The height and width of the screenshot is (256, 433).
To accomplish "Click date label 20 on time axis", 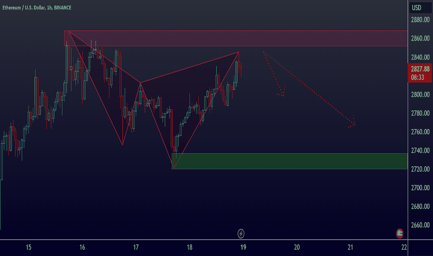I will click(297, 247).
